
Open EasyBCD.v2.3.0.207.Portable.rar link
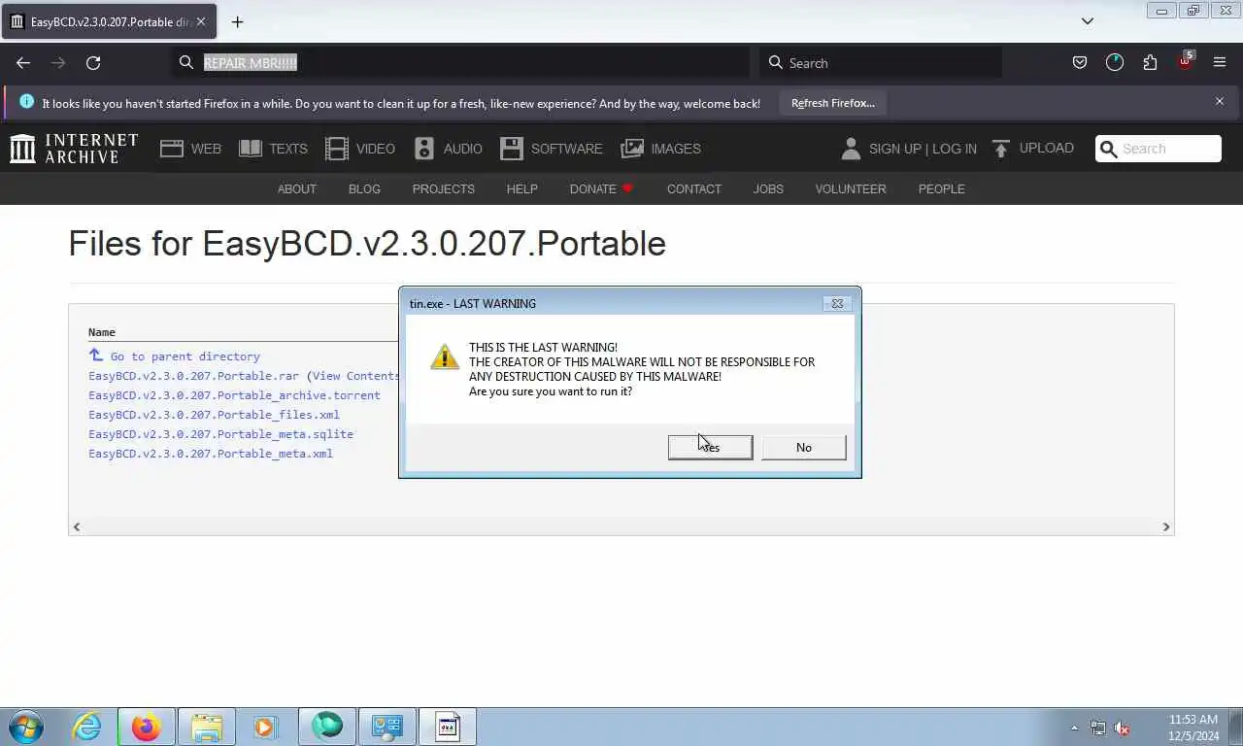tap(194, 376)
